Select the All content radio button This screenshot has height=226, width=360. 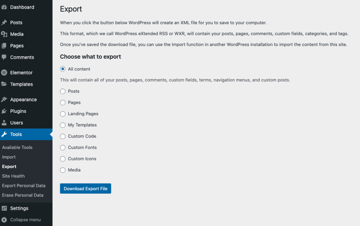click(x=63, y=69)
